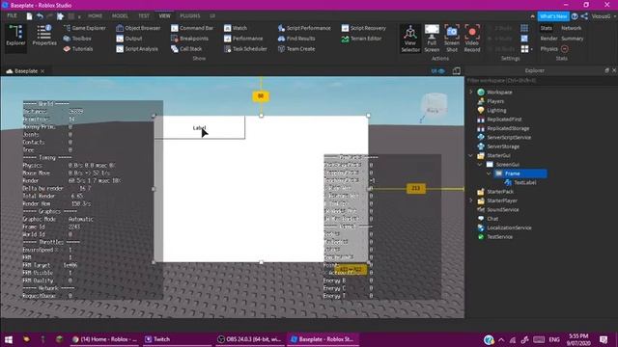Screen dimensions: 618x347
Task: Open Object Browser
Action: point(138,28)
